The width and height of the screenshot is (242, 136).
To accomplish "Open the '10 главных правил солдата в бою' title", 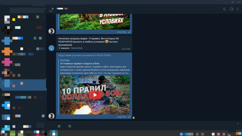I will [80, 64].
